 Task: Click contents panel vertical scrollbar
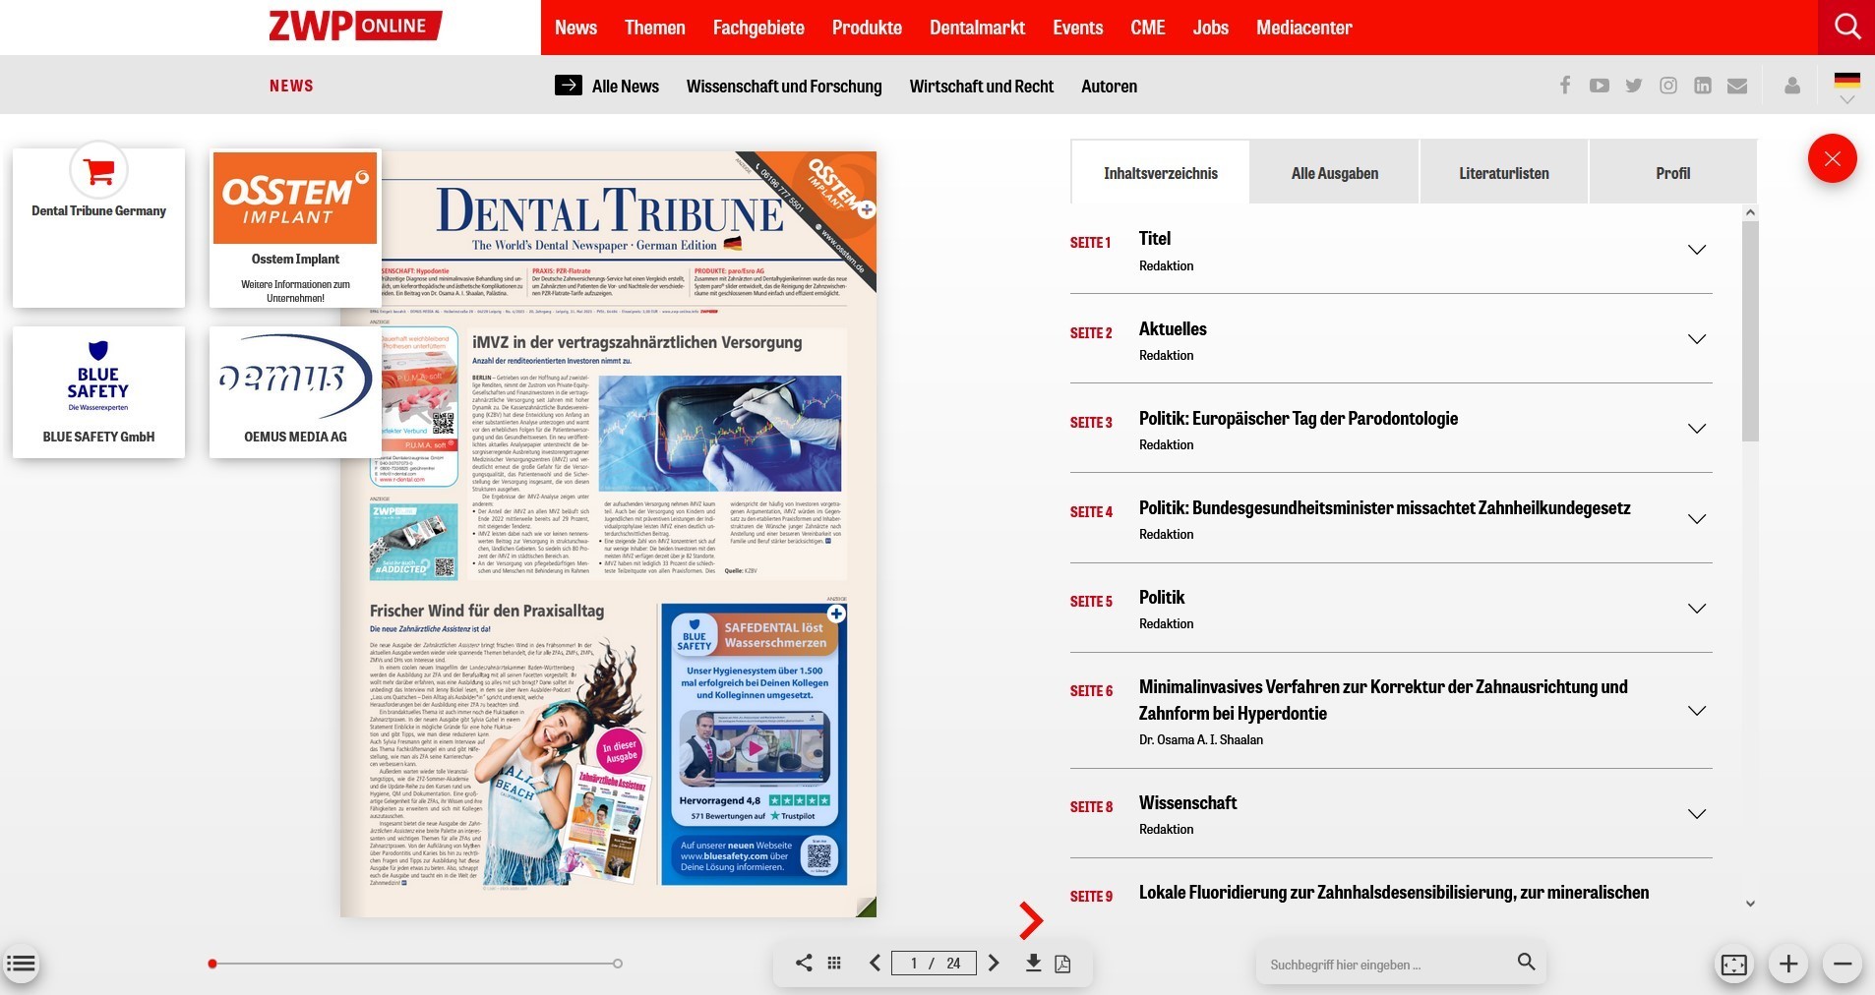[1750, 331]
